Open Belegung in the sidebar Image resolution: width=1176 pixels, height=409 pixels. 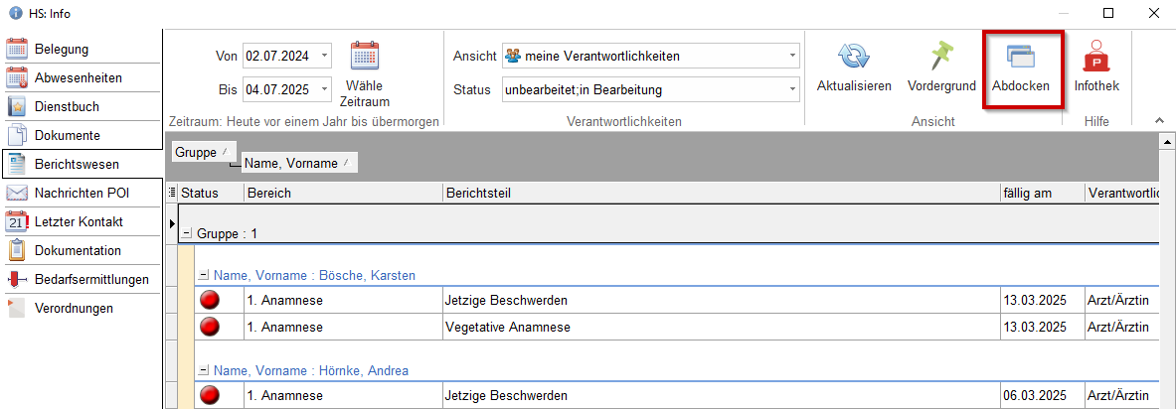click(x=62, y=49)
